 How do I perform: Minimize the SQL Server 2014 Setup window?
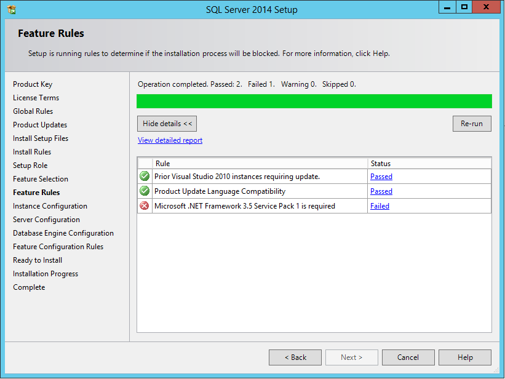[x=447, y=7]
